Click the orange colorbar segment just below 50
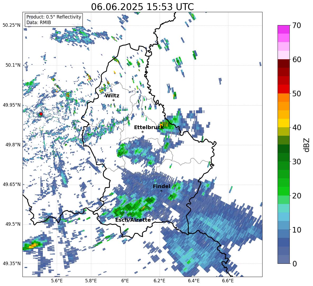Viewport: 313px width, 286px height. [283, 97]
